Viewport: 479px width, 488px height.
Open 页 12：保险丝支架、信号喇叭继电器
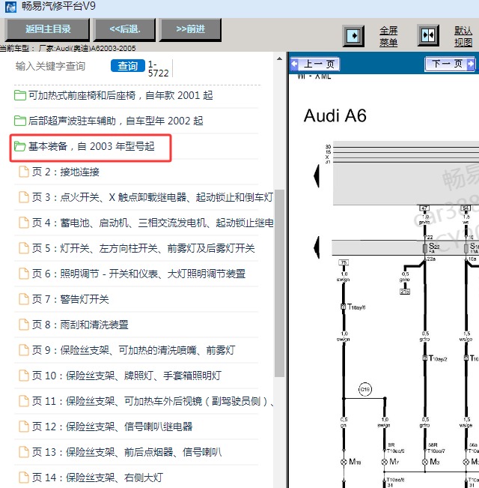coord(112,427)
